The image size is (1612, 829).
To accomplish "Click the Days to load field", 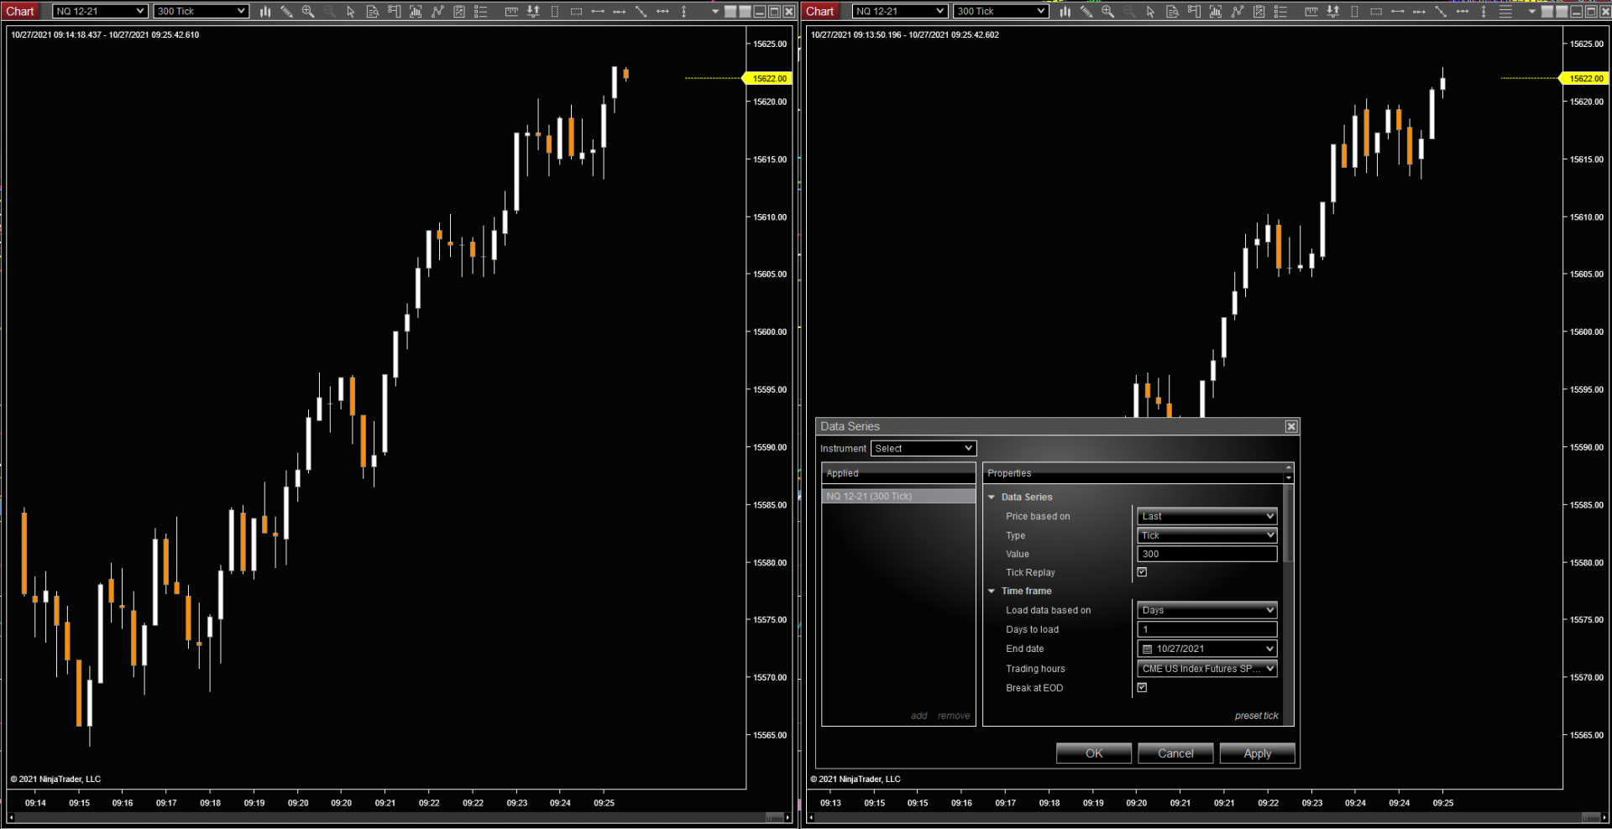I will point(1207,629).
